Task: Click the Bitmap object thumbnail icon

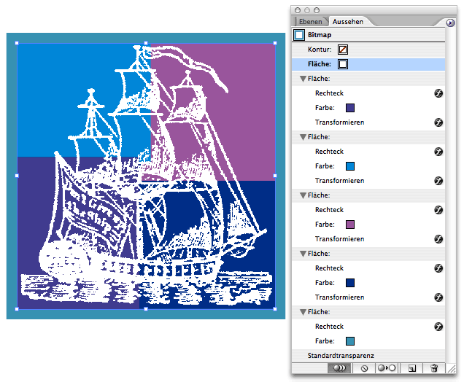Action: click(299, 35)
